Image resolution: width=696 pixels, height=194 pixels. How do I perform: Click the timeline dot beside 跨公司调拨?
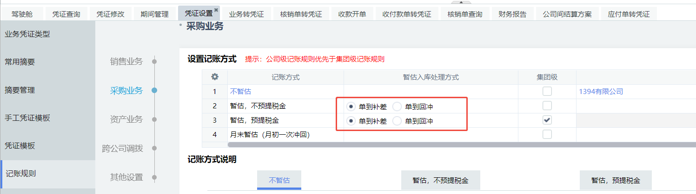[x=154, y=149]
